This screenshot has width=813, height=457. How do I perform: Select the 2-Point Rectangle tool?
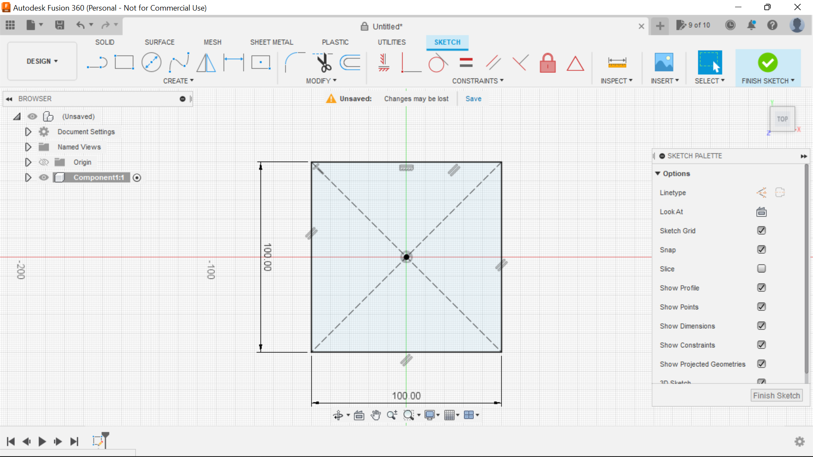tap(124, 62)
